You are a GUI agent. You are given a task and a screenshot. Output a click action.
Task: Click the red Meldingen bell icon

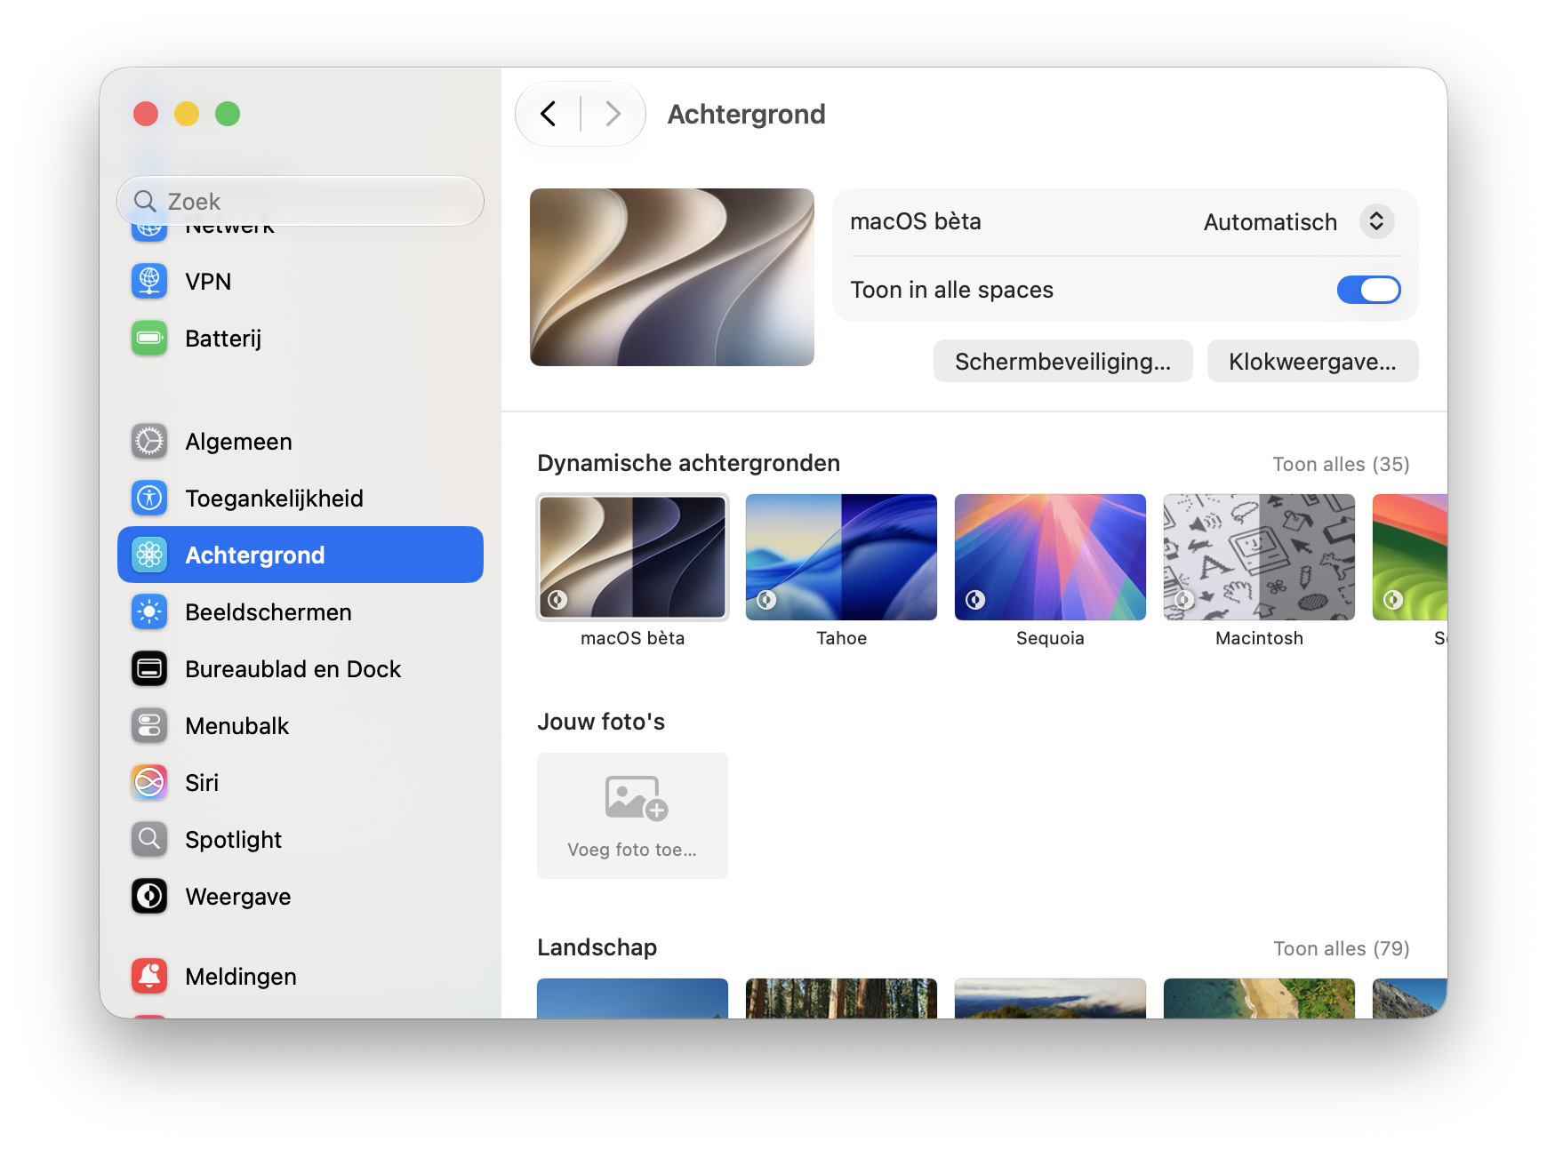point(149,977)
